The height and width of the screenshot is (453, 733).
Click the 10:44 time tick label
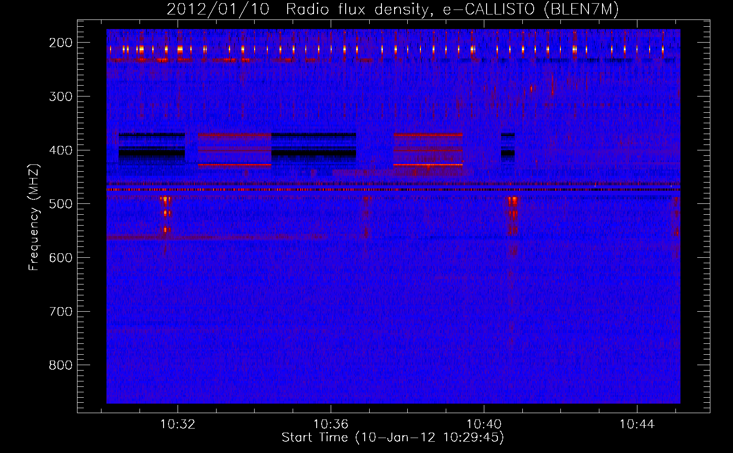637,424
